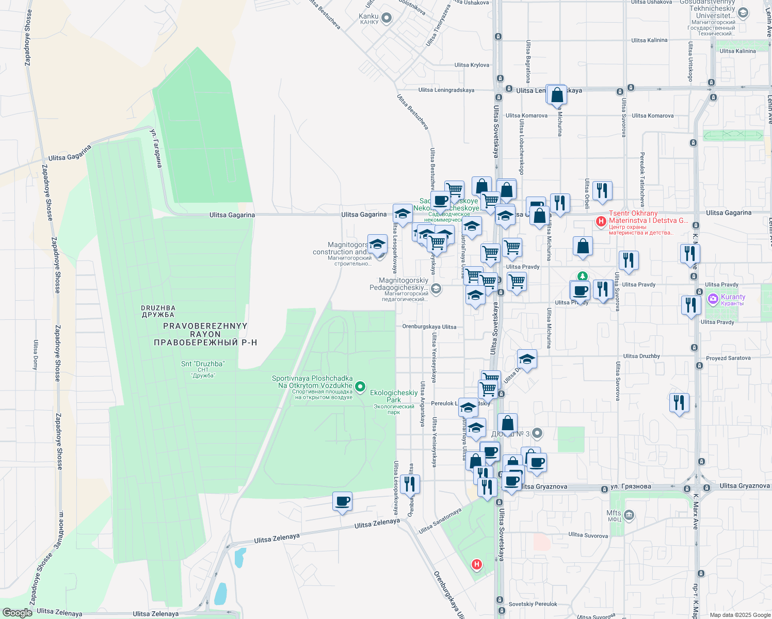The image size is (772, 619).
Task: Click the Snt "Druzhba" area label
Action: pos(202,364)
